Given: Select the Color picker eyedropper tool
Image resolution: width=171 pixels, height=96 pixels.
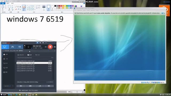Looking at the screenshot, I should click(x=18, y=9).
